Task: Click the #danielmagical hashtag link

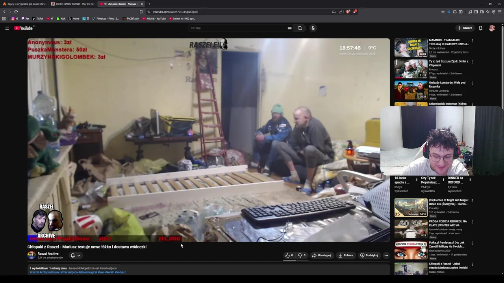Action: (87, 272)
